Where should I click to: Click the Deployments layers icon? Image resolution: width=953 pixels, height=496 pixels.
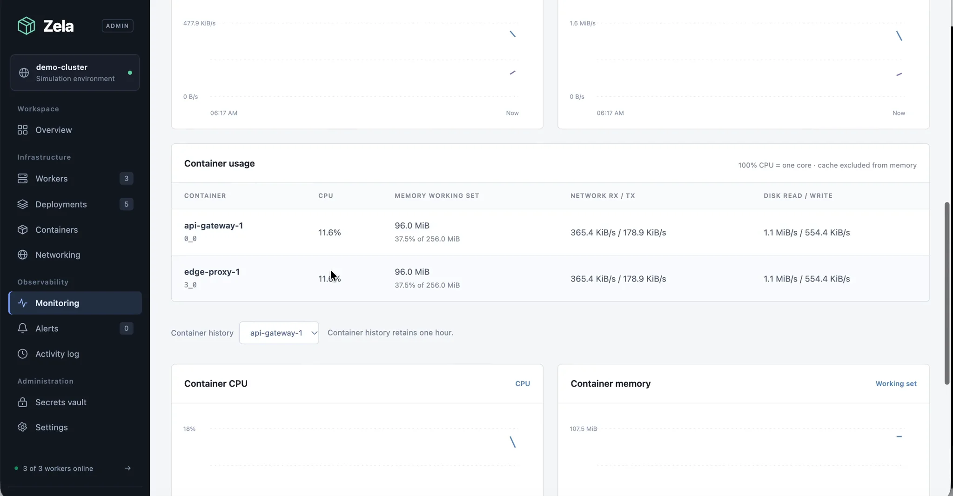(x=22, y=204)
